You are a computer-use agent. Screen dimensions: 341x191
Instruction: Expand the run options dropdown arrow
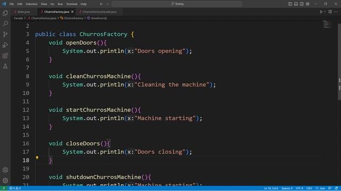point(325,12)
